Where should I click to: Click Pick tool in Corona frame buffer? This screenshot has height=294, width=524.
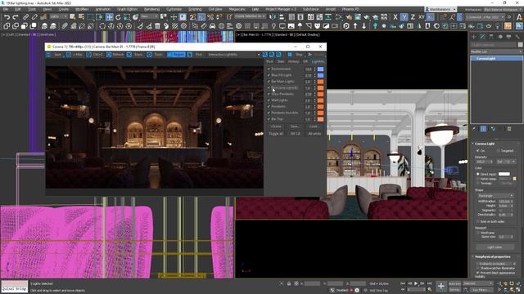click(x=195, y=55)
